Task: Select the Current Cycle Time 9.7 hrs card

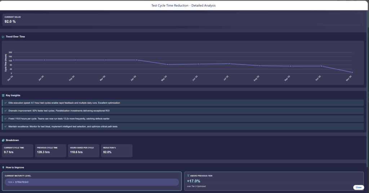Action: (18, 151)
